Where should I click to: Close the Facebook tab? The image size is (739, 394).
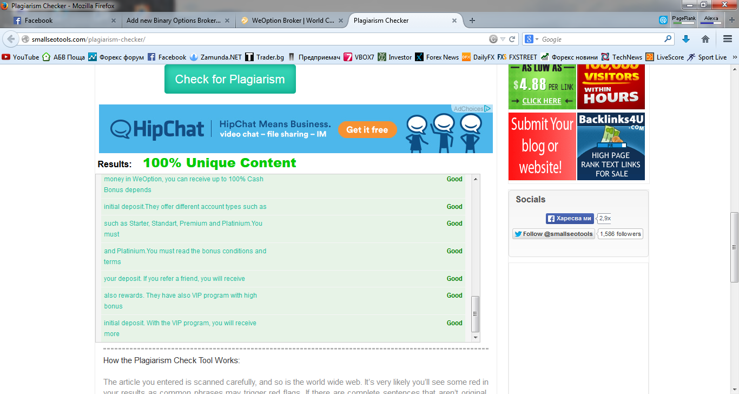[x=114, y=21]
